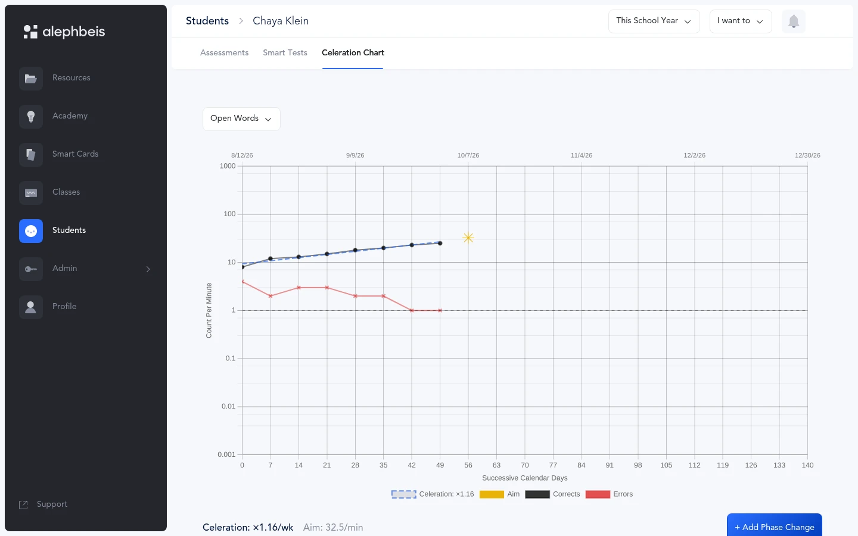858x536 pixels.
Task: Click the Academy lightbulb icon
Action: pos(31,117)
